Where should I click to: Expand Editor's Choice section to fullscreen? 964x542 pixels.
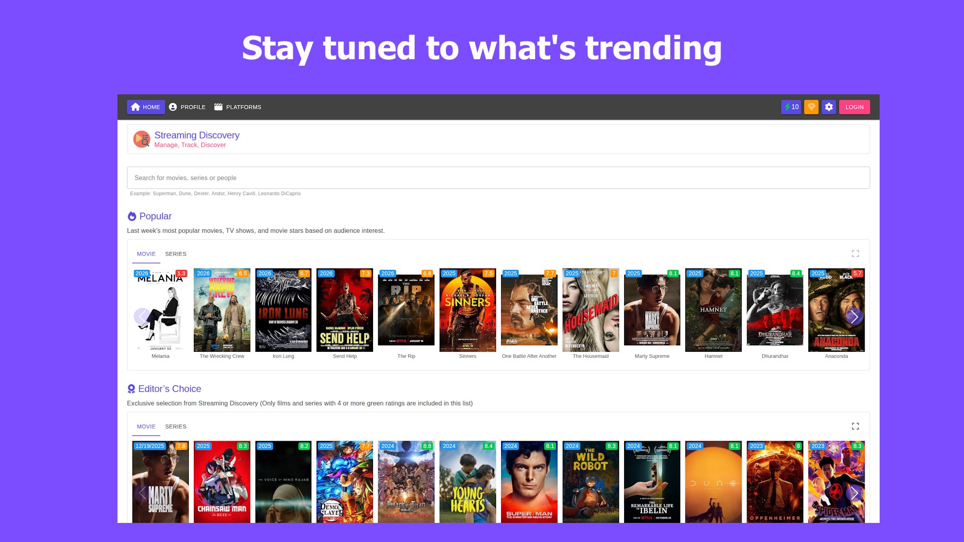tap(856, 426)
